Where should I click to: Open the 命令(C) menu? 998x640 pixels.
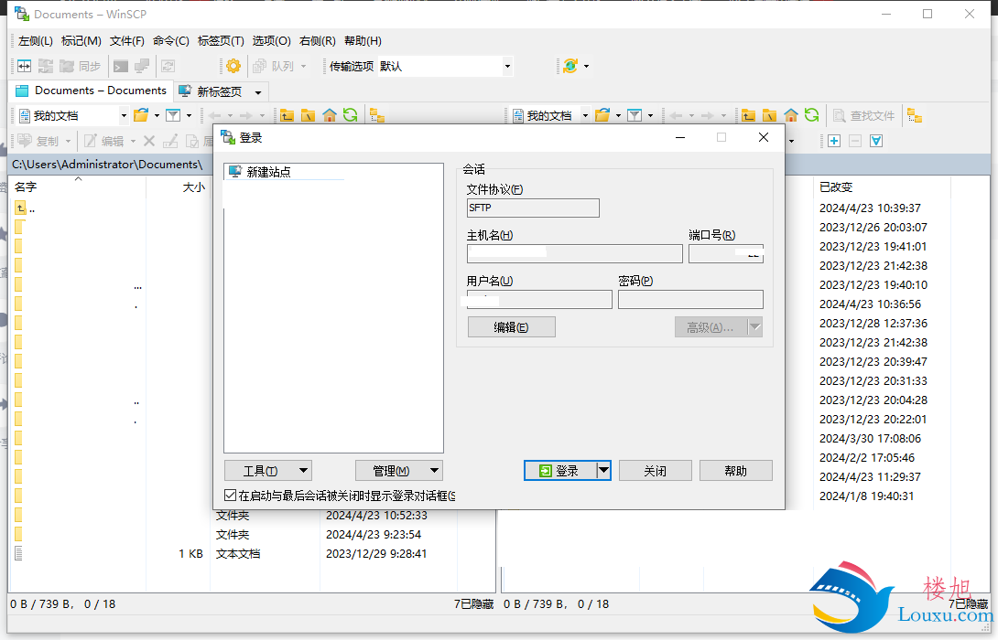pyautogui.click(x=170, y=40)
